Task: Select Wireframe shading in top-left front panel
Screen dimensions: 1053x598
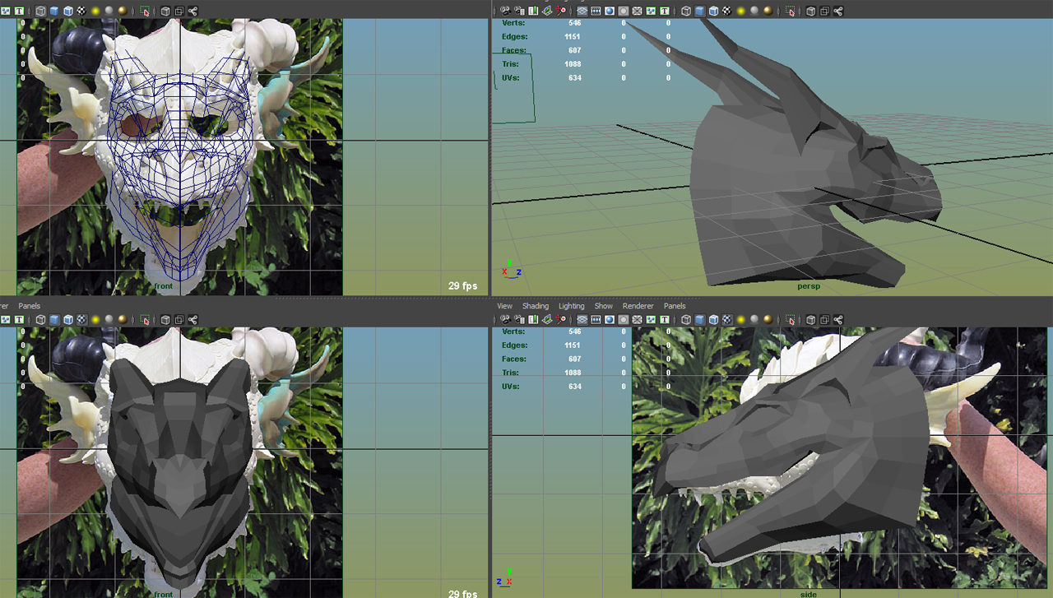Action: (41, 12)
